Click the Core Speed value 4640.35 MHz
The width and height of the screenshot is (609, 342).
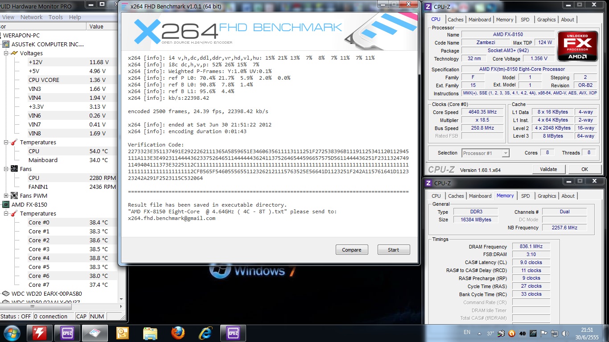482,112
